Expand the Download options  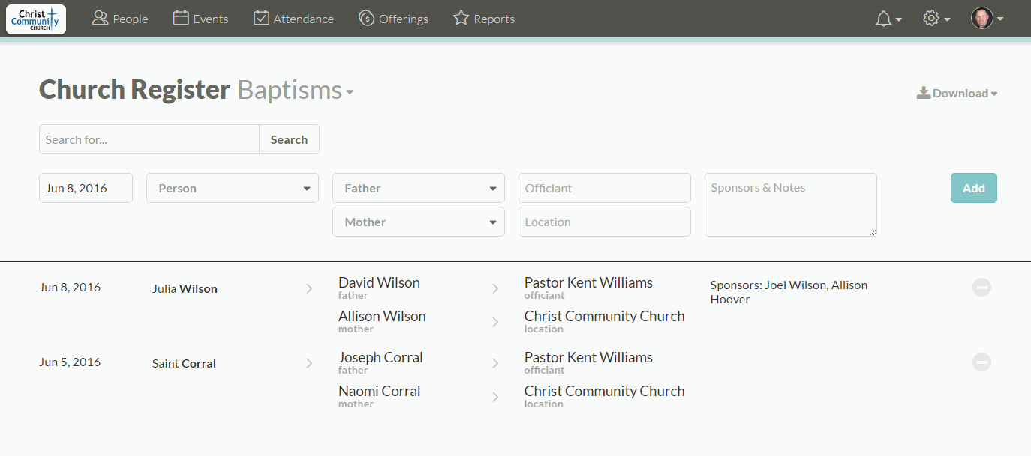[957, 93]
